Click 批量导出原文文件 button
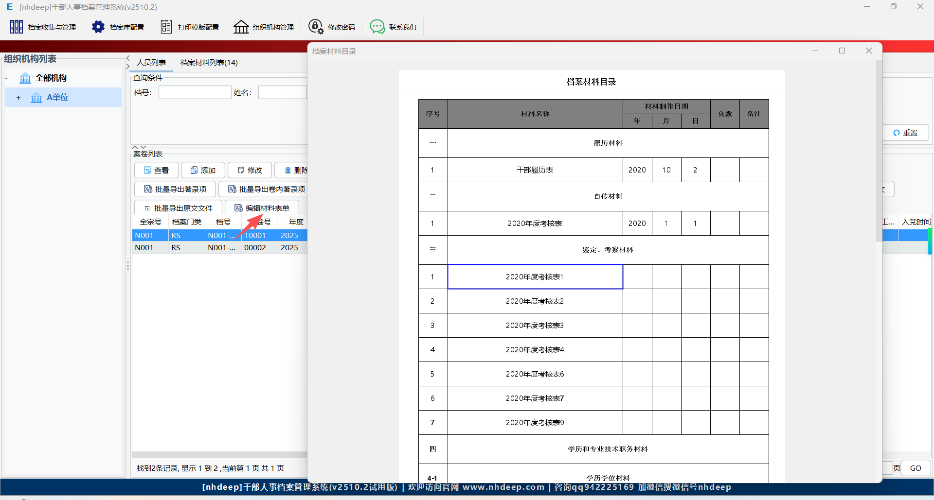Image resolution: width=934 pixels, height=500 pixels. [x=178, y=208]
